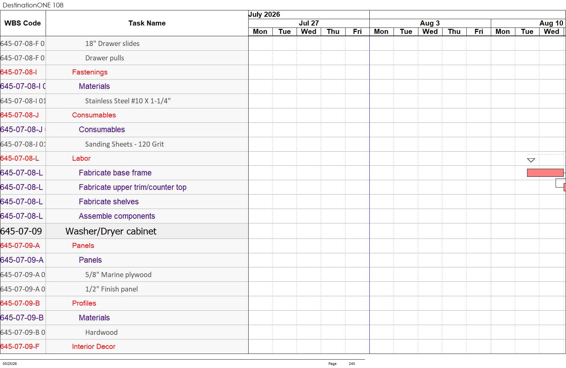Click the 'DestinationONE 108' title text
Image resolution: width=566 pixels, height=368 pixels.
33,5
